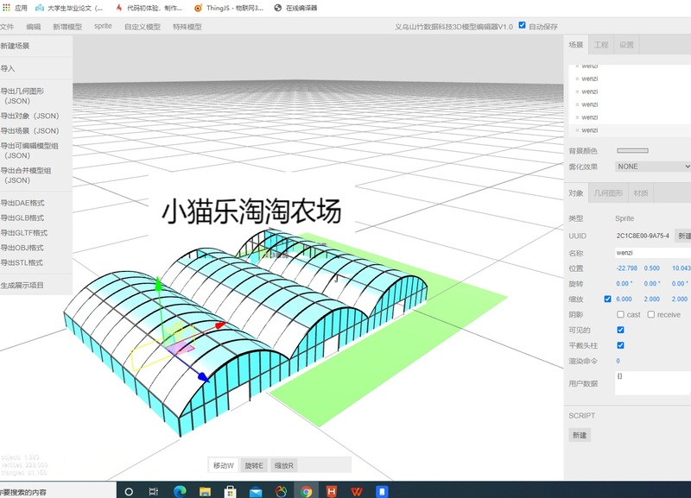Screen dimensions: 691x498
Task: Open the 文件 menu
Action: coord(7,27)
